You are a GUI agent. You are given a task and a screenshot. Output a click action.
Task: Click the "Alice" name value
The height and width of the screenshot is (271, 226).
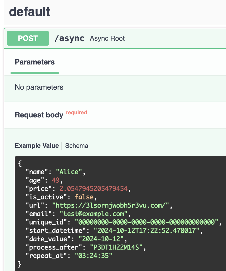69,172
